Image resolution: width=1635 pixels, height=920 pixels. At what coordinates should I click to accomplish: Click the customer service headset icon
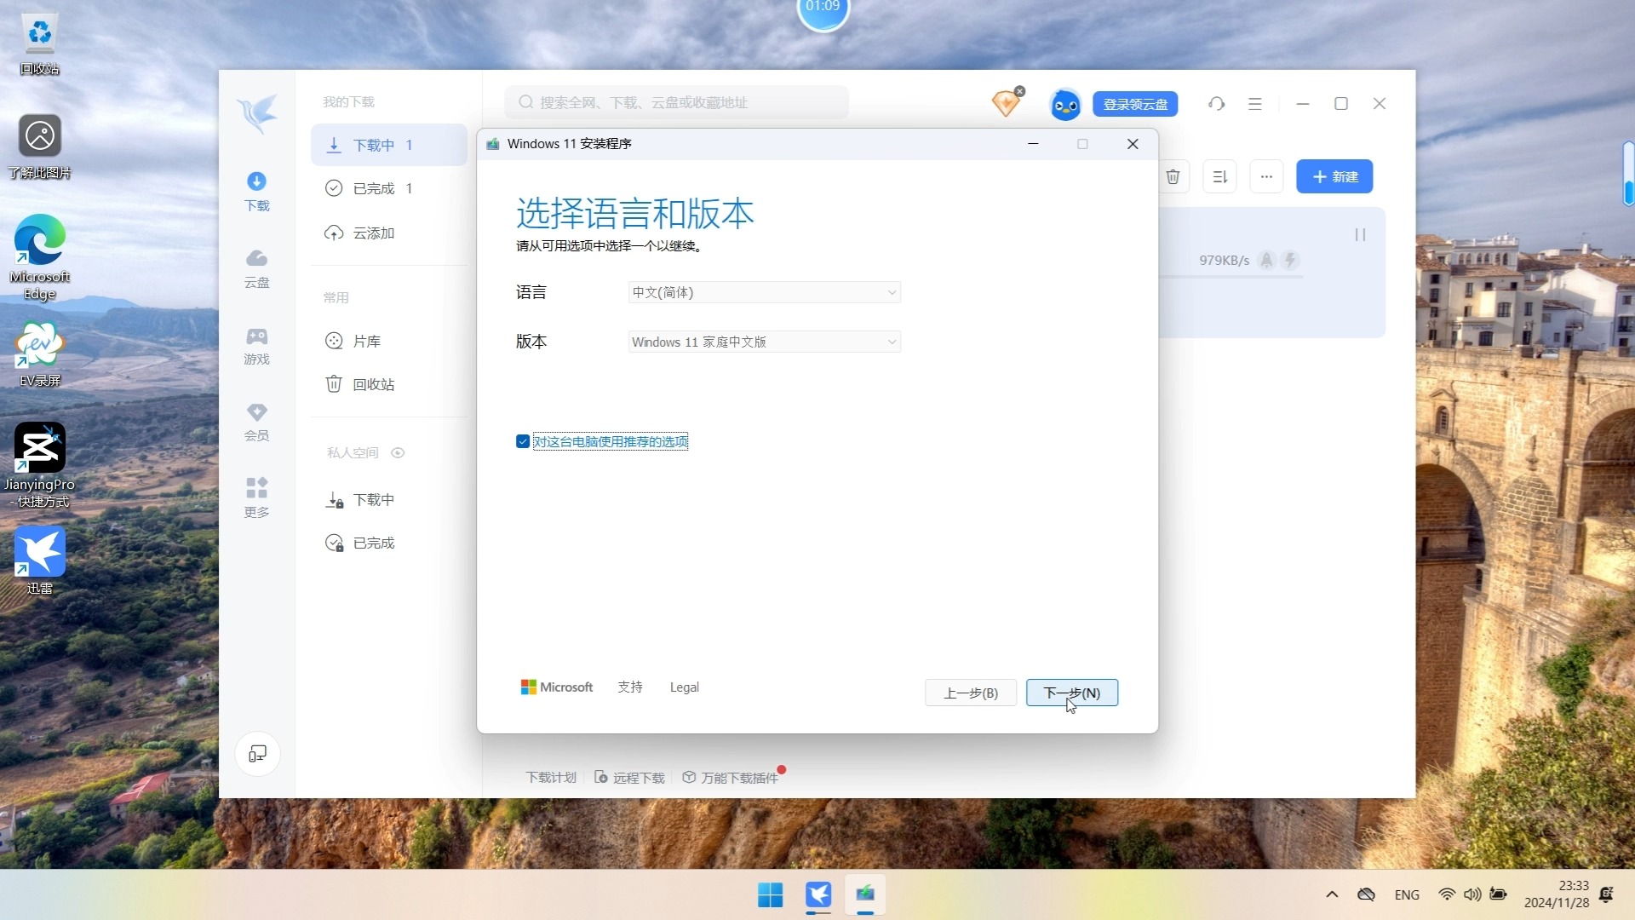coord(1216,104)
